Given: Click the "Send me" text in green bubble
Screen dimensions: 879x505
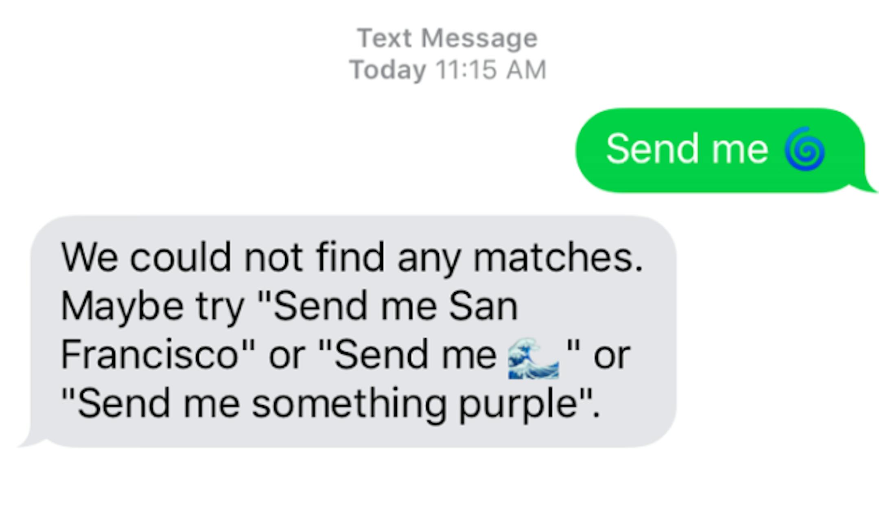Looking at the screenshot, I should tap(687, 149).
